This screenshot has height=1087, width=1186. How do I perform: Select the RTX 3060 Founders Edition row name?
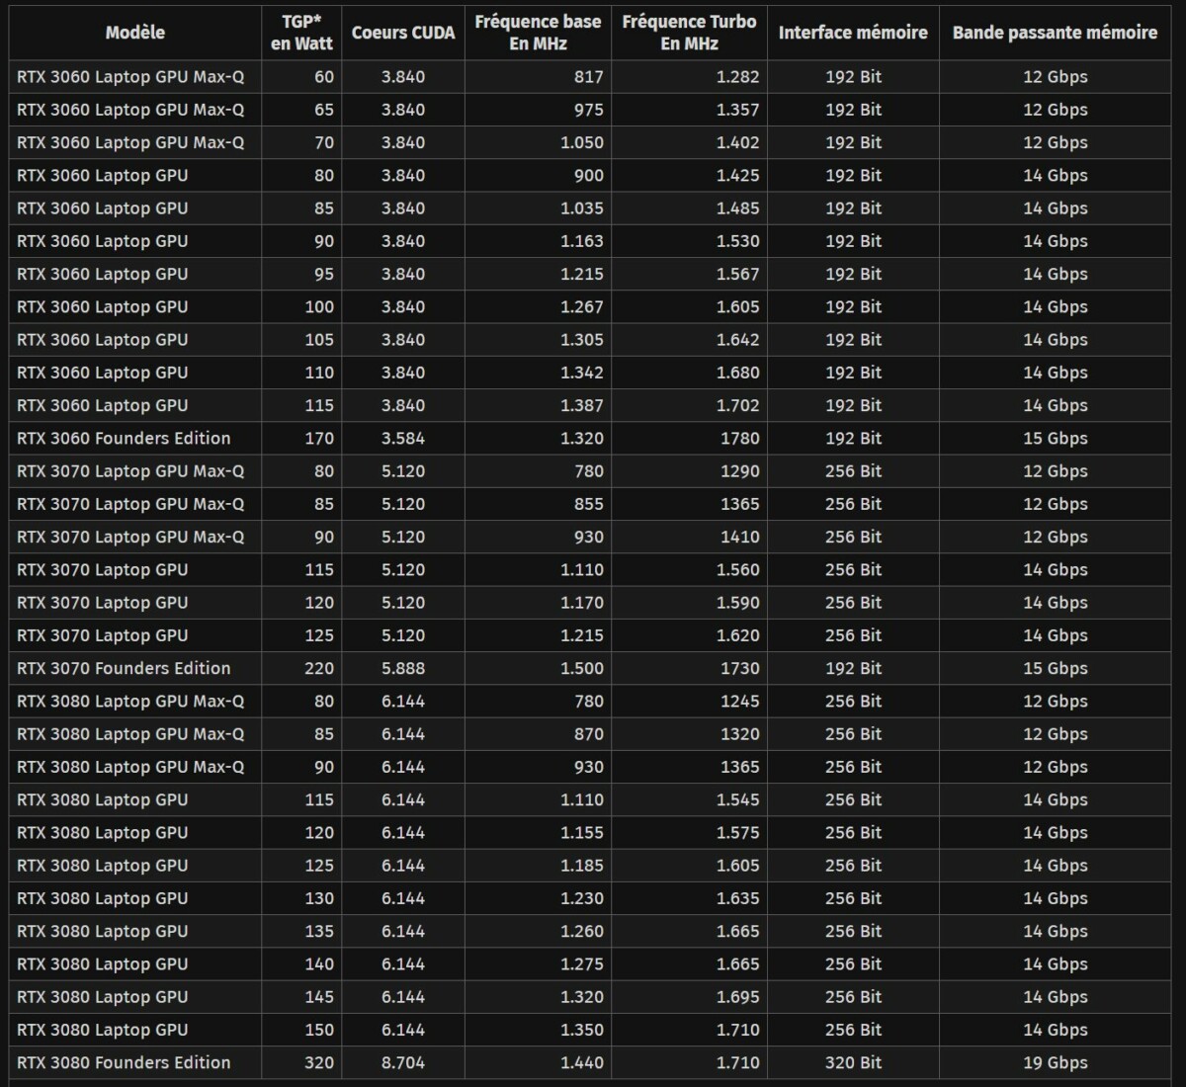[x=124, y=438]
